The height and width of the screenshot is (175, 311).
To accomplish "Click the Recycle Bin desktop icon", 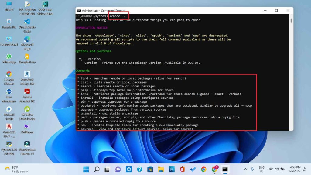I will (9, 24).
